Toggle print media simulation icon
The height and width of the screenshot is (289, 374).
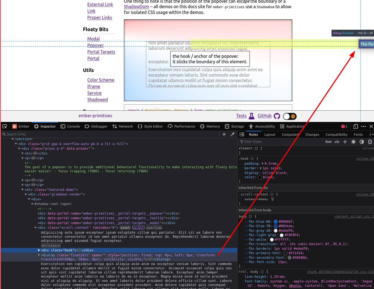370,142
